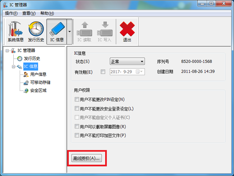Open the 帮助(H) menu
This screenshot has width=234, height=176.
tap(47, 13)
